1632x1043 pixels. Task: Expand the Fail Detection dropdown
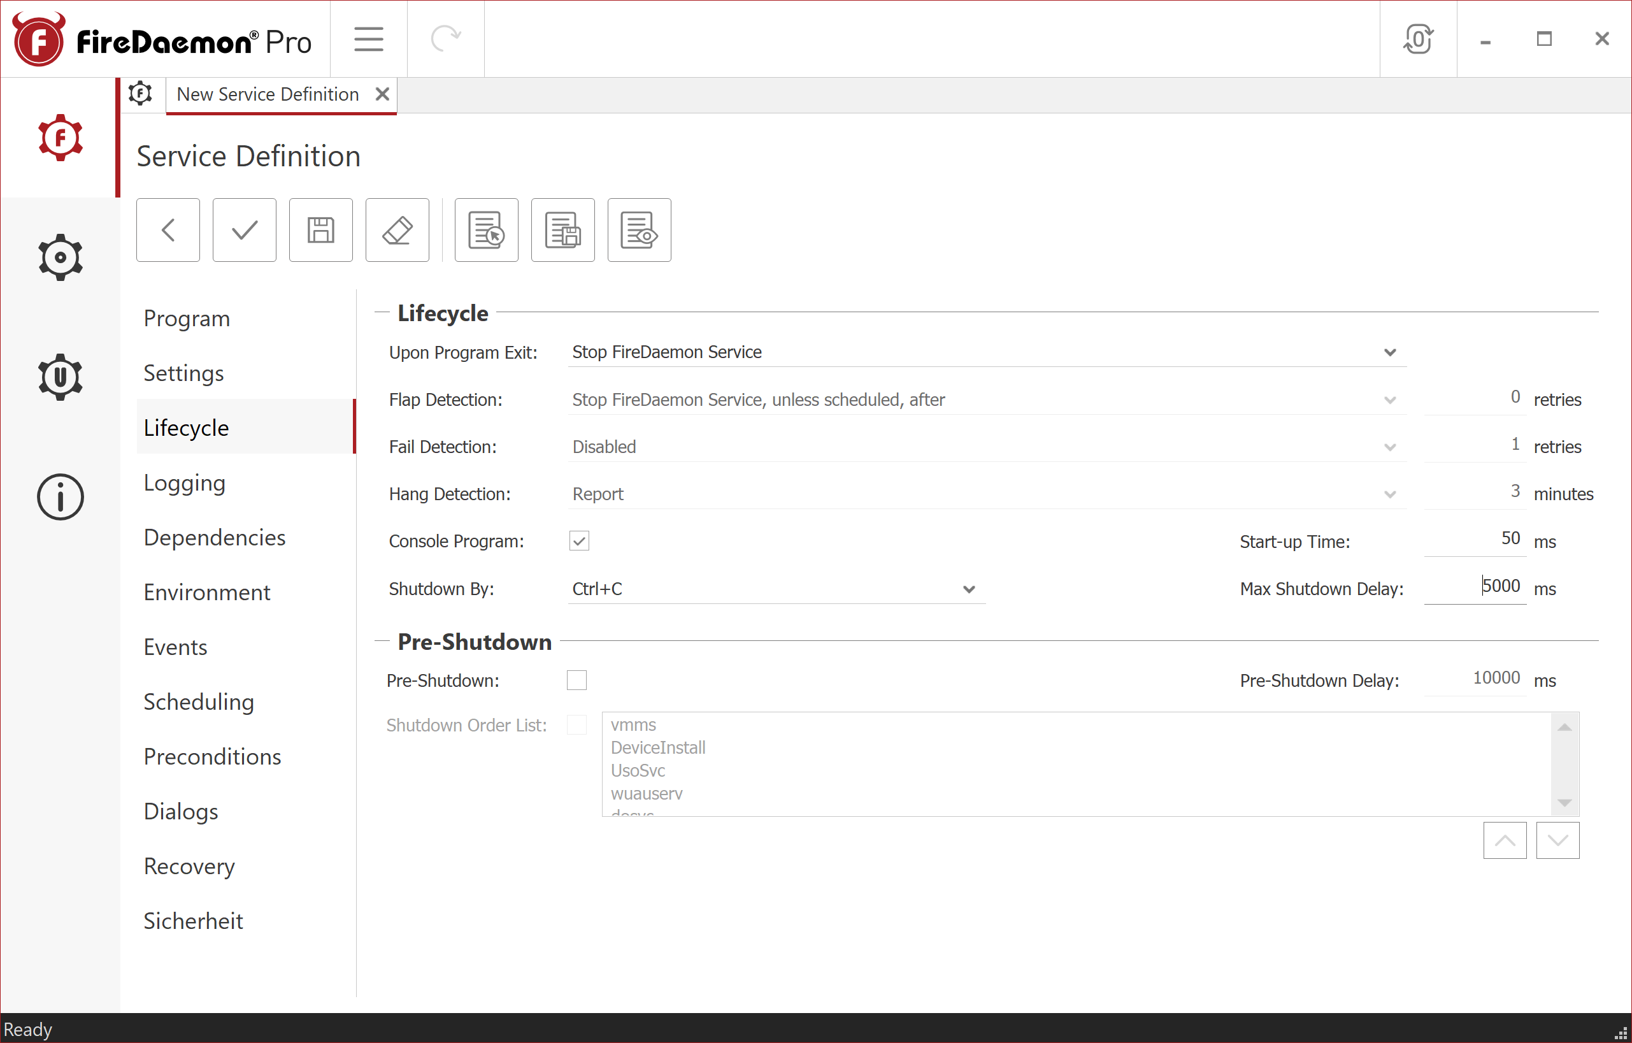pos(1391,447)
